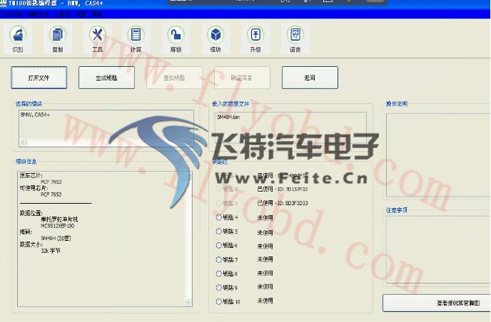Open the 芯片识别 menu

tap(11, 14)
